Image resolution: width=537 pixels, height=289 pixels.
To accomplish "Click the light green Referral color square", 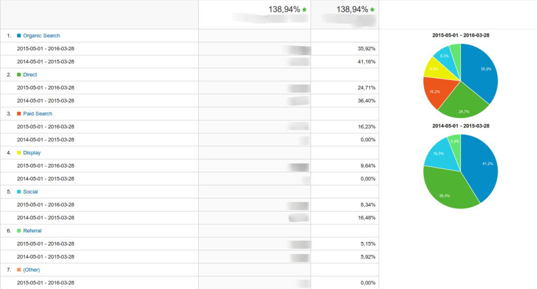I will 19,230.
